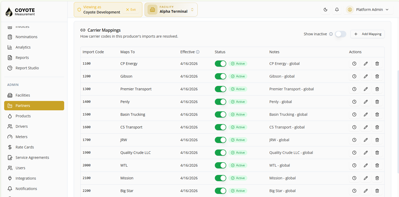Click the page vertical scrollbar
The image size is (399, 197).
tap(398, 121)
